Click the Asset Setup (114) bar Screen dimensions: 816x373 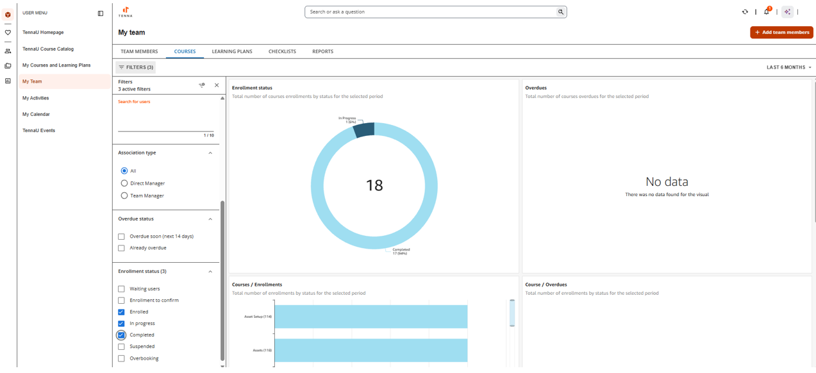pyautogui.click(x=372, y=317)
